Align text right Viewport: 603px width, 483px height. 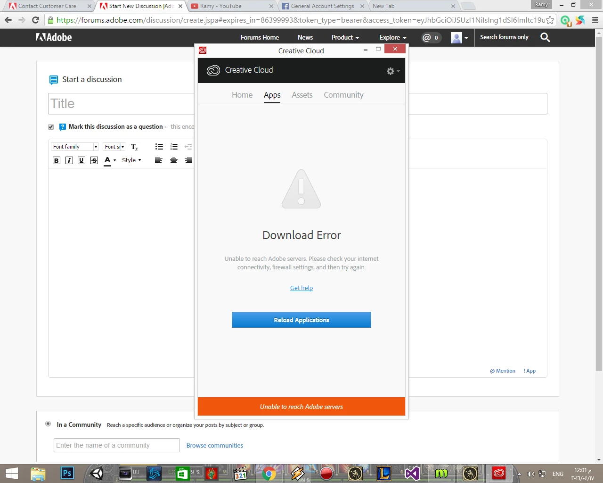pyautogui.click(x=188, y=160)
